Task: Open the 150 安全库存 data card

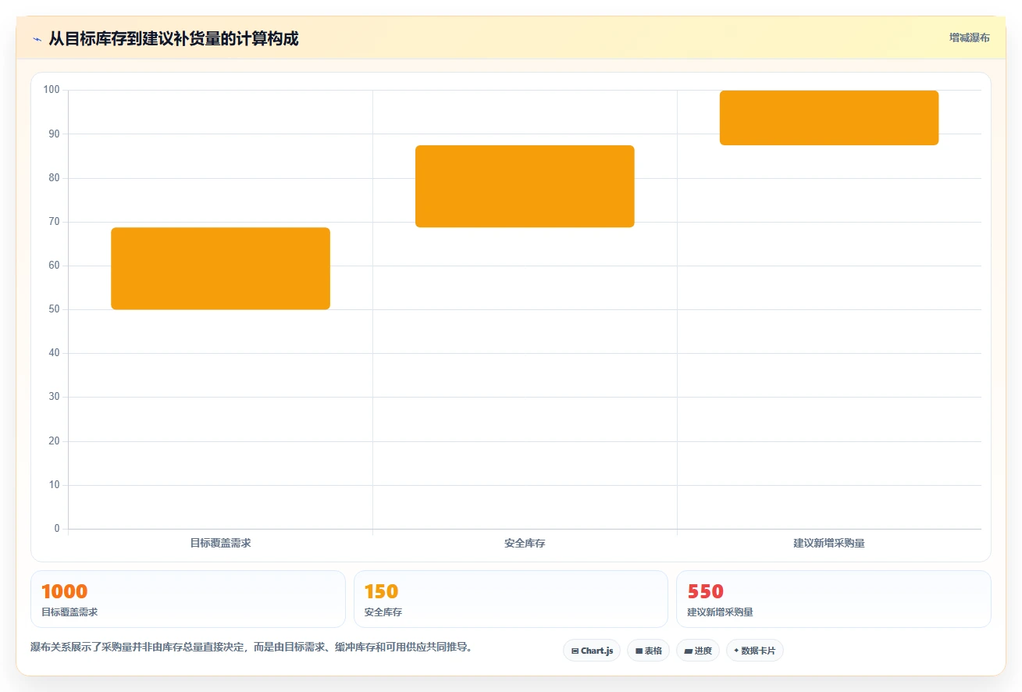Action: click(x=511, y=599)
